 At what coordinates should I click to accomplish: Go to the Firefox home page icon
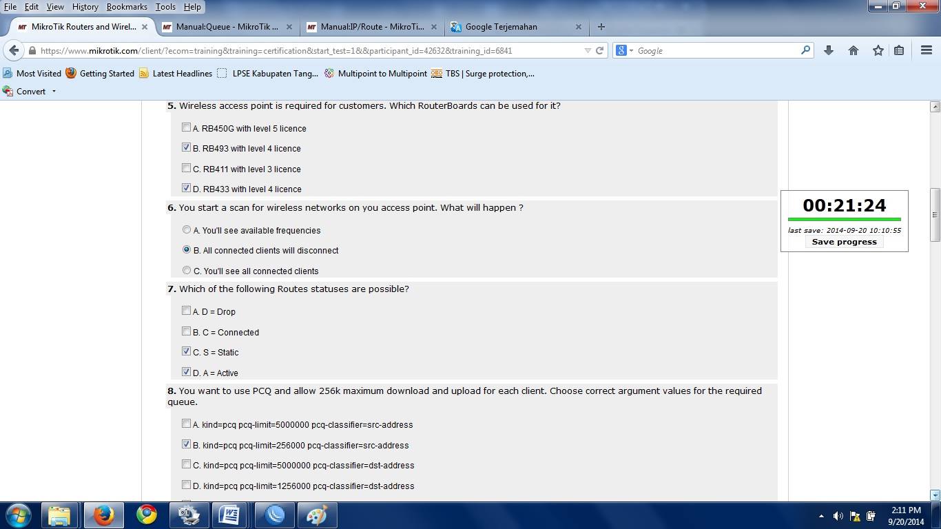(854, 50)
